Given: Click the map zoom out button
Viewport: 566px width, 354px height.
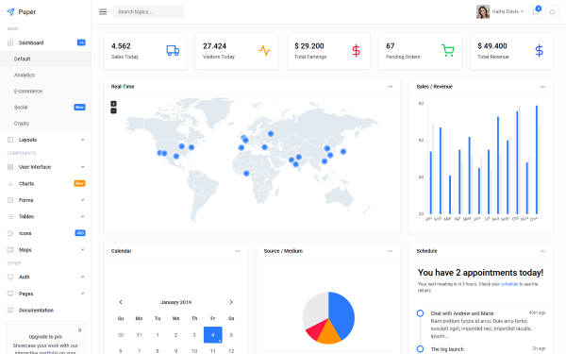Looking at the screenshot, I should 113,110.
